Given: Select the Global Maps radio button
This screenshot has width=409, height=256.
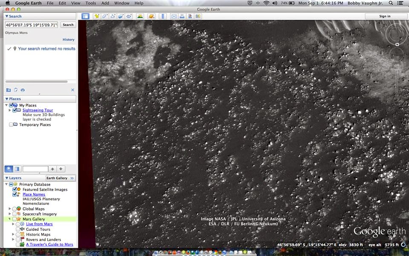Looking at the screenshot, I should pyautogui.click(x=14, y=209).
